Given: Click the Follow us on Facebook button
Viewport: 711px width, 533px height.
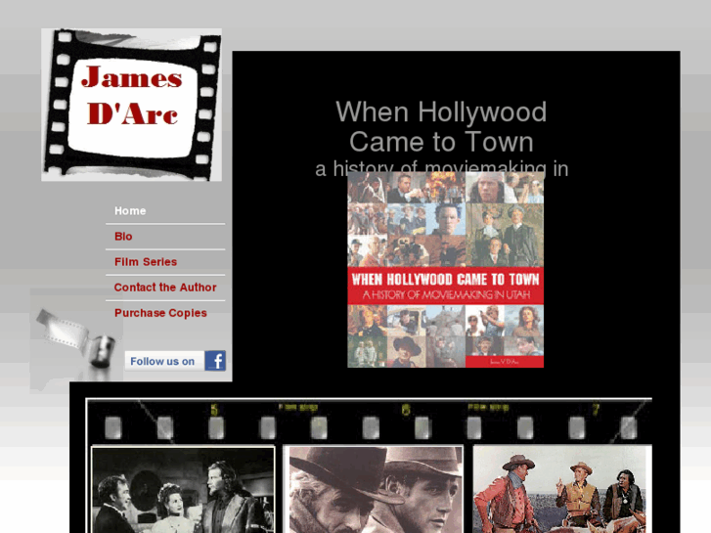Looking at the screenshot, I should 175,361.
